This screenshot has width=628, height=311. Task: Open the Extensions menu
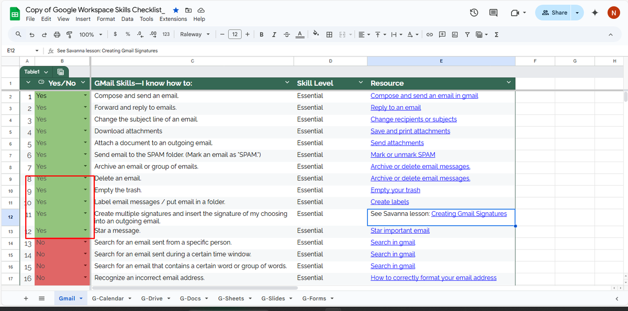click(x=173, y=19)
